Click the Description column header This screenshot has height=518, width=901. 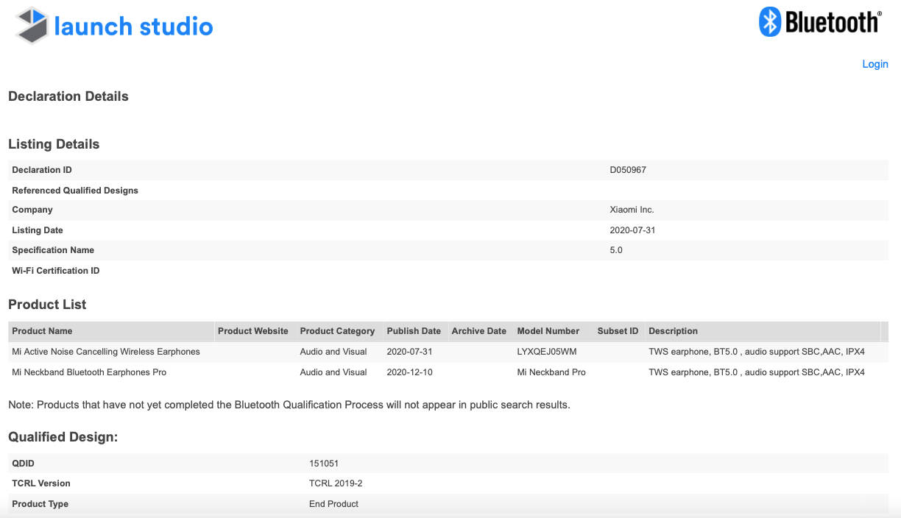(x=673, y=331)
